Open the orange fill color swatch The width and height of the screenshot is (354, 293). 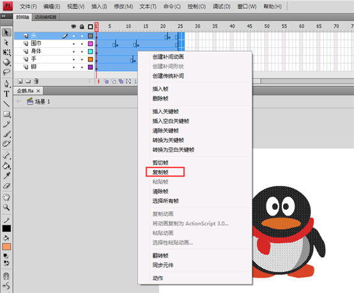point(6,247)
